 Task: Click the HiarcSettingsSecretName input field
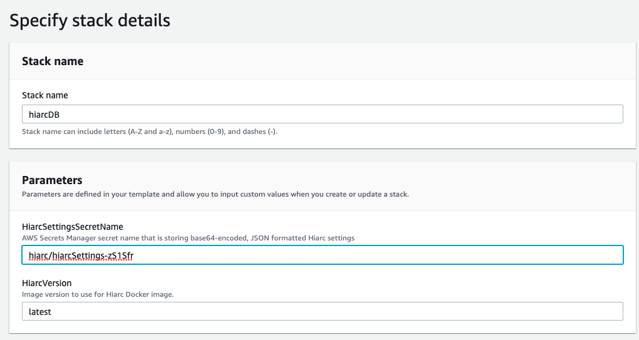323,255
